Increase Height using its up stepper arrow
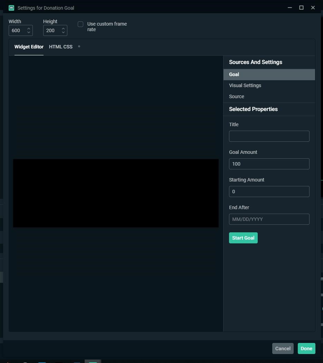Viewport: 323px width, 363px height. (63, 28)
